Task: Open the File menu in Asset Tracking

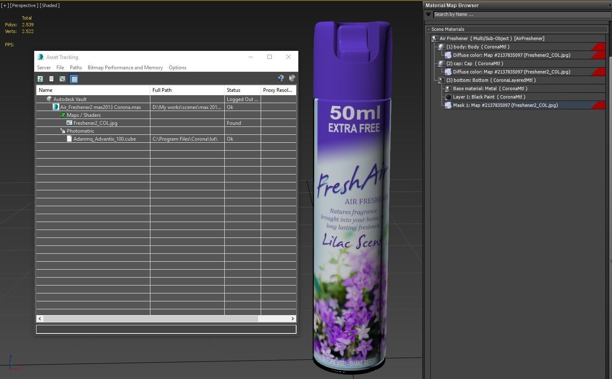Action: pos(60,68)
